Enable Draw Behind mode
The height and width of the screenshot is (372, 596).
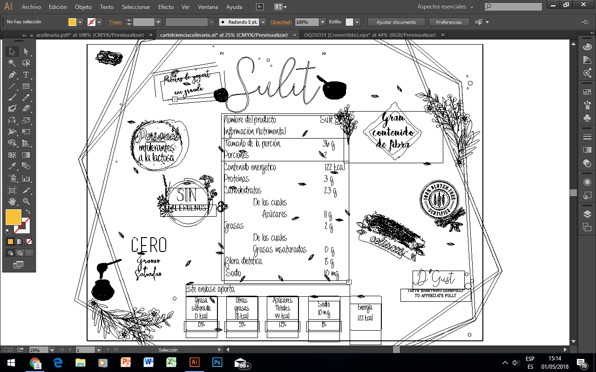pyautogui.click(x=20, y=253)
